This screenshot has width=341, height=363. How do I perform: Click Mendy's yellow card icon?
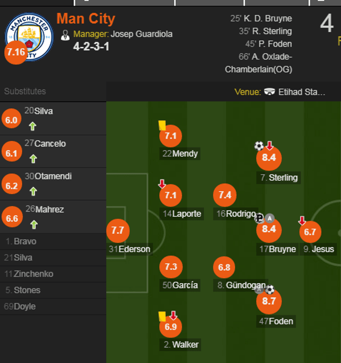[162, 125]
